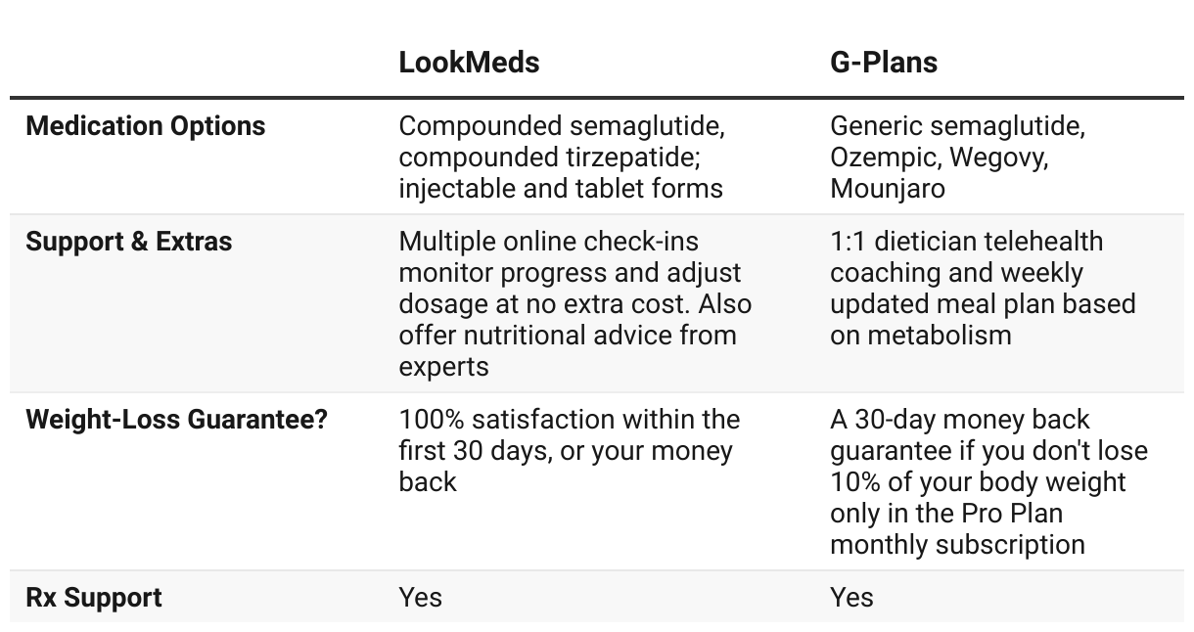Select the Multiple online check-ins text cell
The height and width of the screenshot is (632, 1194).
point(575,304)
